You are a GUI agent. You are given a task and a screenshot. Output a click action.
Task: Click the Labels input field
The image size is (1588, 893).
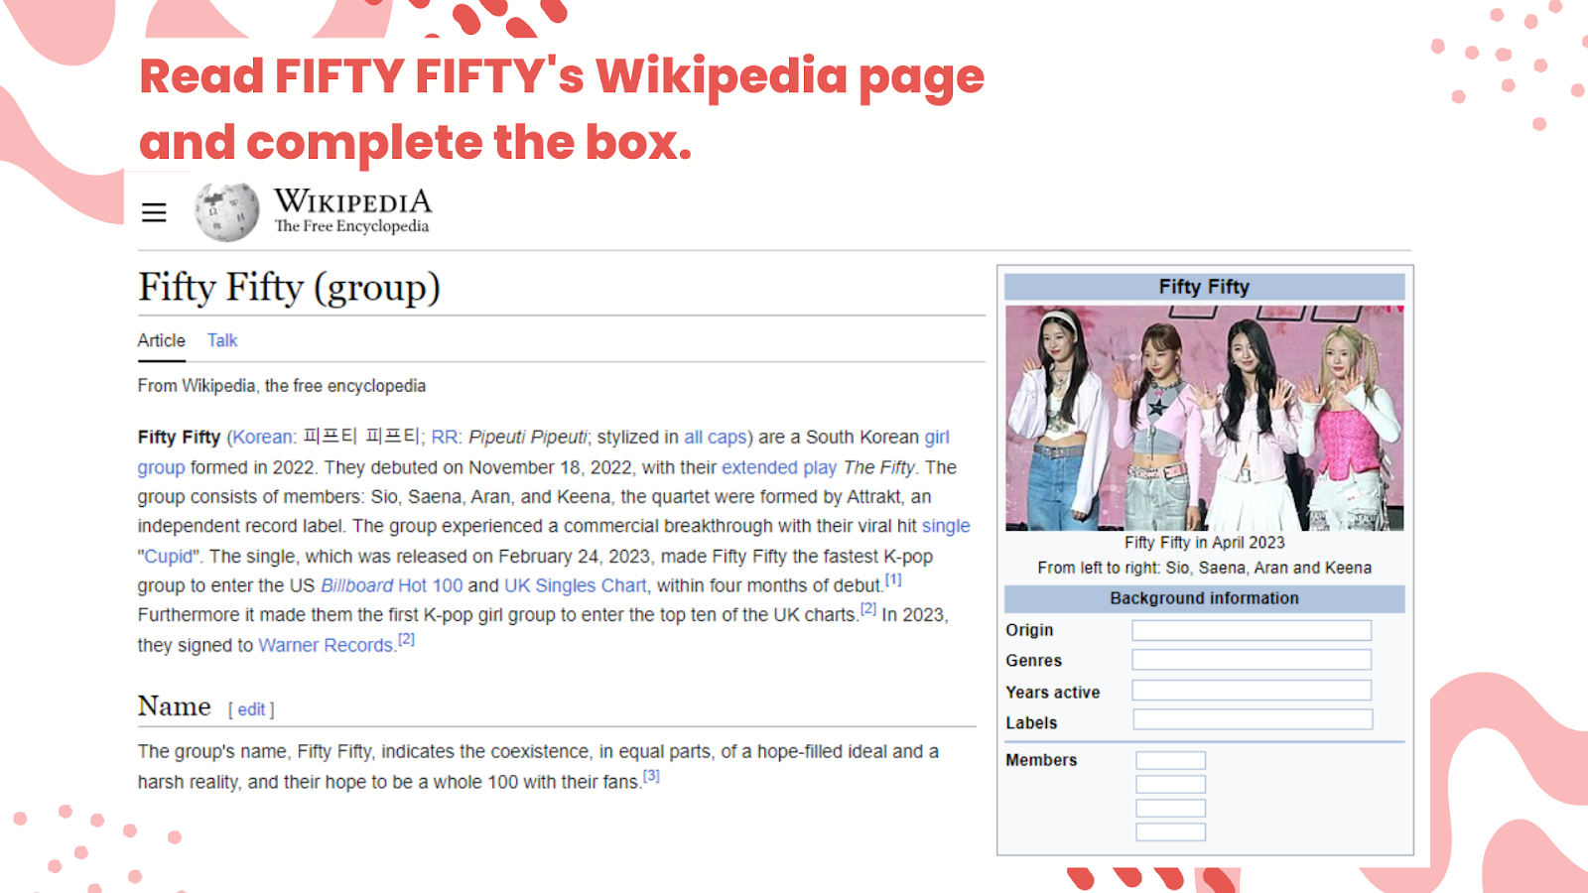click(1253, 719)
